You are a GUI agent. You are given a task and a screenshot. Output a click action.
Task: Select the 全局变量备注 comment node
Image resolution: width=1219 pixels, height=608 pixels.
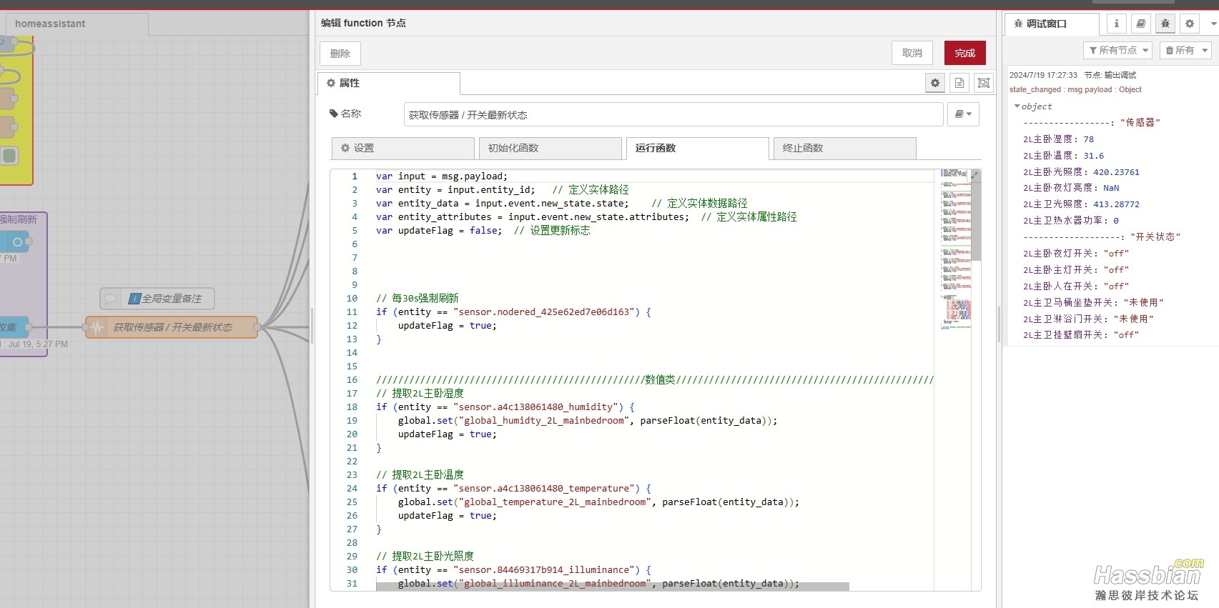pyautogui.click(x=157, y=299)
